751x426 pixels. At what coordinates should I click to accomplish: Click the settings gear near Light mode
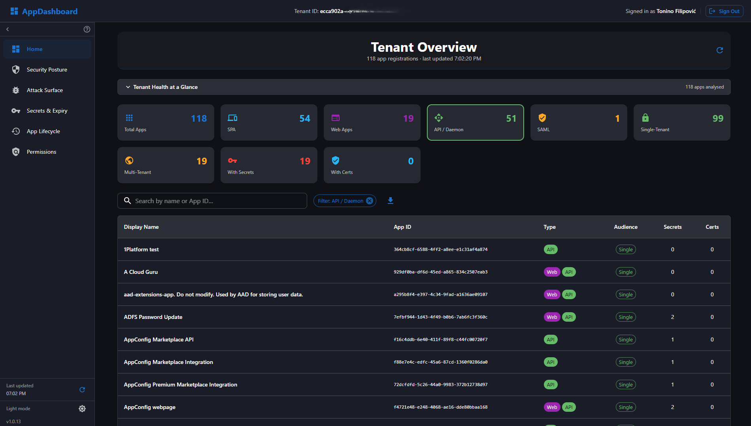[82, 409]
